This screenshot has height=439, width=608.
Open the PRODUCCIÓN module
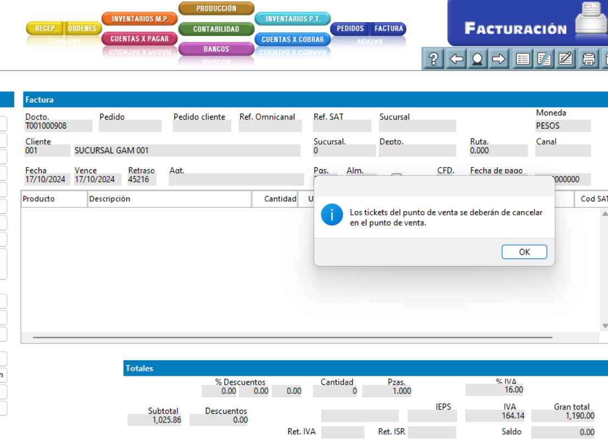click(216, 9)
